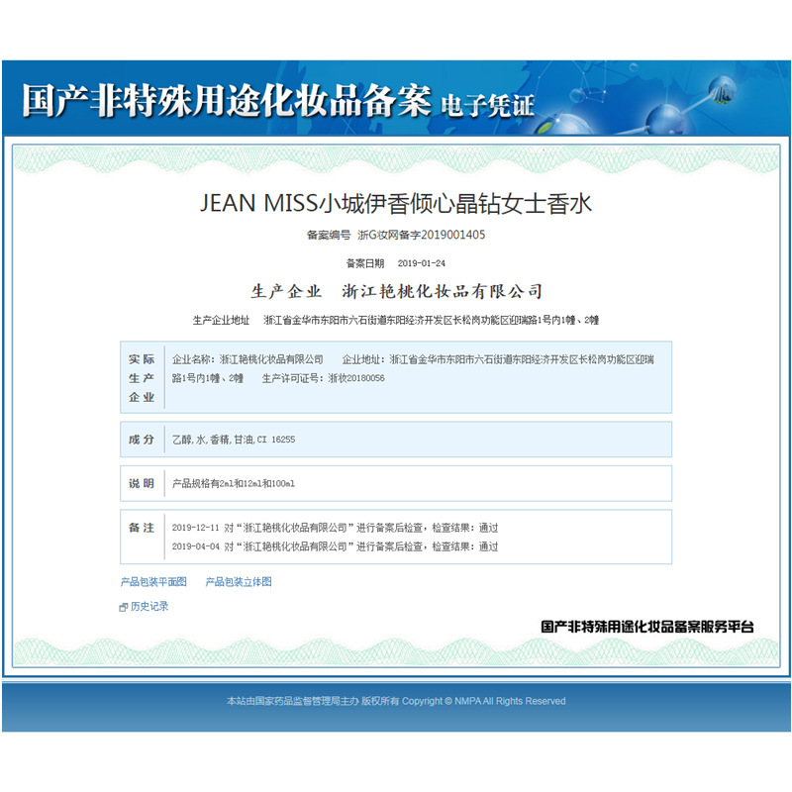Select the product title JEAN MISS小城伊香倾心晶钻女士香水
The height and width of the screenshot is (792, 792).
click(x=395, y=204)
